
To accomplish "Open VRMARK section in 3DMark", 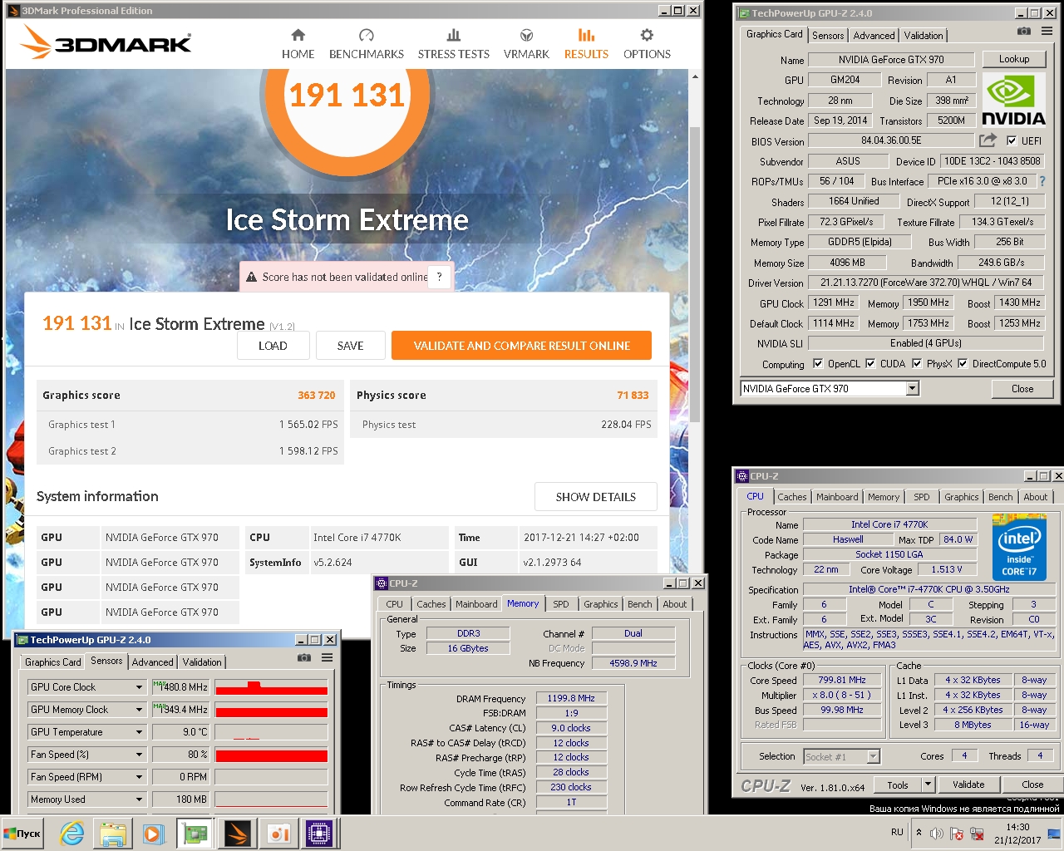I will (526, 44).
